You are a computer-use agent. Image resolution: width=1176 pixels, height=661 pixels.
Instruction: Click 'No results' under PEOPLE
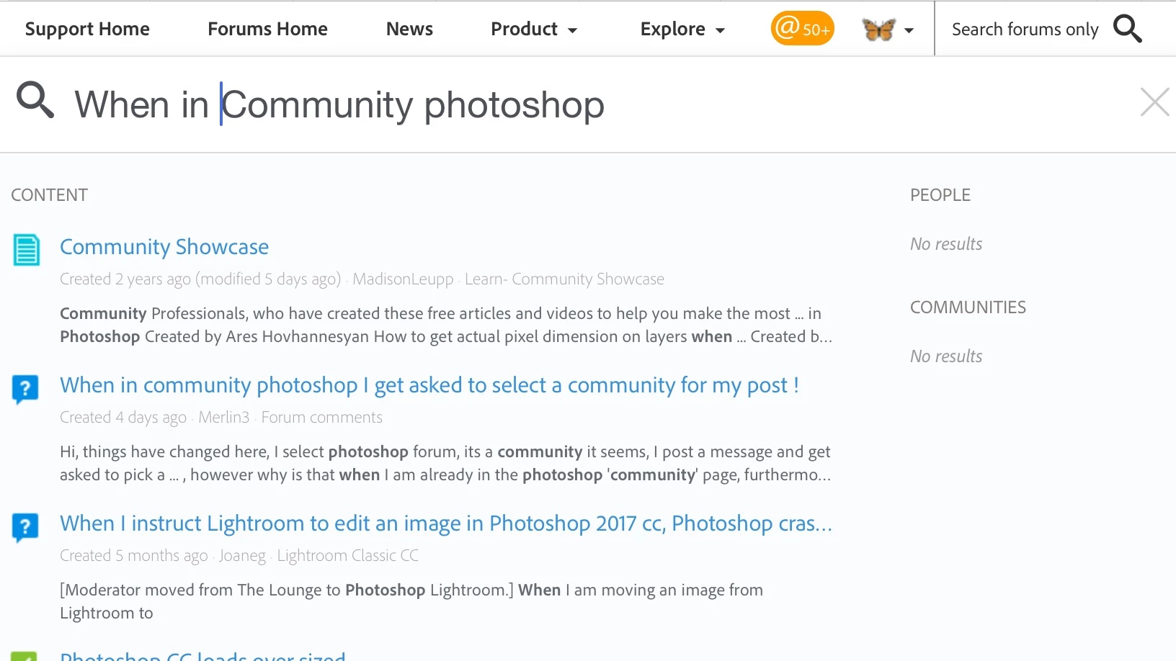pyautogui.click(x=946, y=244)
